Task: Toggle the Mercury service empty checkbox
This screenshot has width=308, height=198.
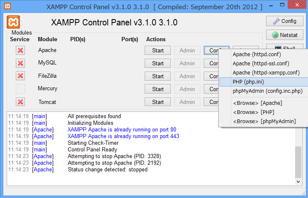Action: (20, 89)
